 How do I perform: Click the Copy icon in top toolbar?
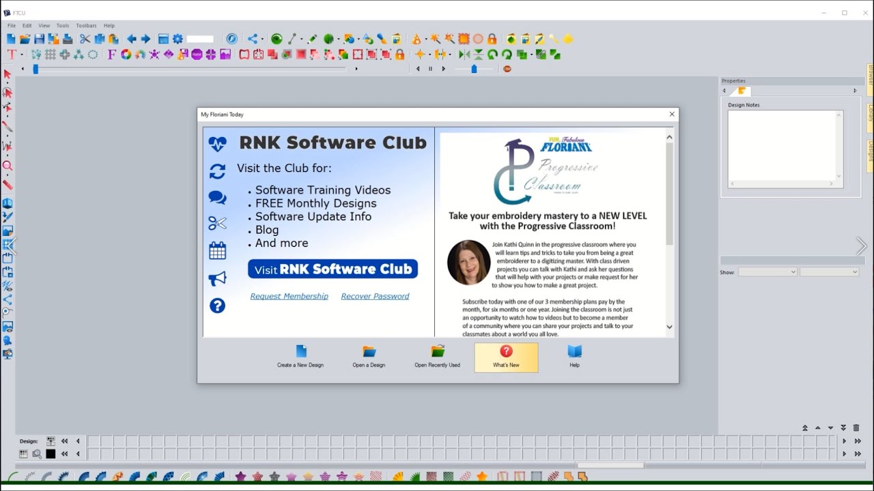click(99, 39)
